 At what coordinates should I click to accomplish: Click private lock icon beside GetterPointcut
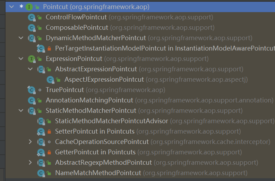coord(49,152)
